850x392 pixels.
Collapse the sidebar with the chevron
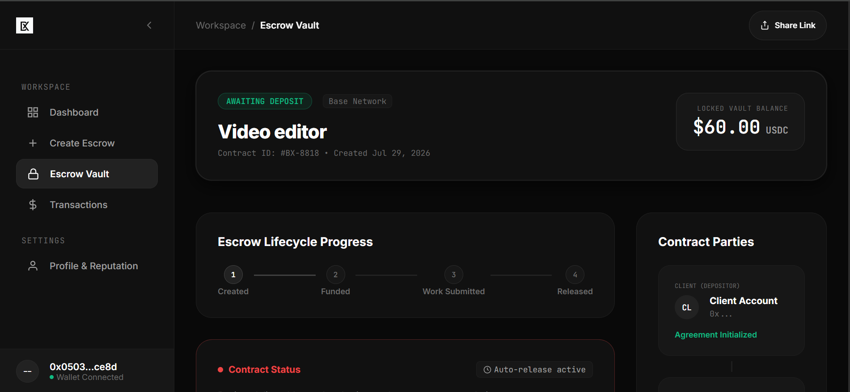[149, 25]
